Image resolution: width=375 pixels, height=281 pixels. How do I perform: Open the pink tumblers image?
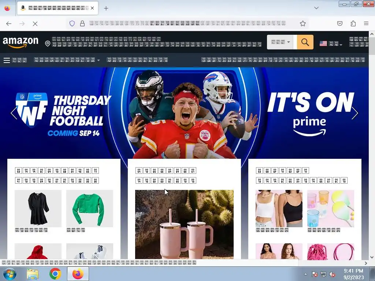coord(185,224)
